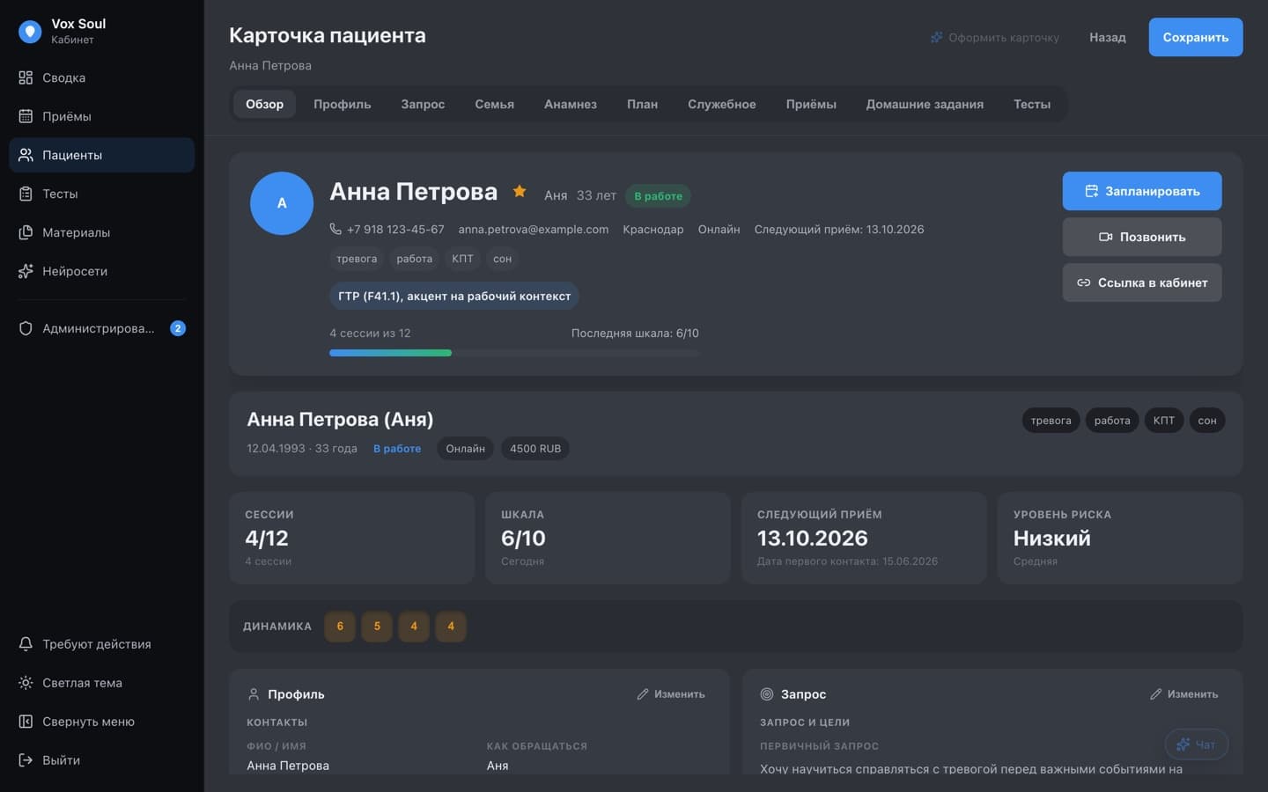
Task: Click the diagnosis chip ГТР (F41.1)
Action: point(454,296)
